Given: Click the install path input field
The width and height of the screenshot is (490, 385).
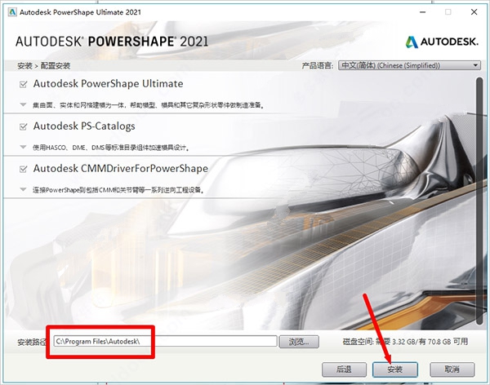Looking at the screenshot, I should point(165,341).
